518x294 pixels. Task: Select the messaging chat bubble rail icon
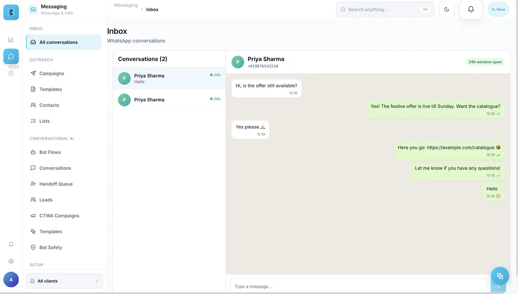pos(11,57)
